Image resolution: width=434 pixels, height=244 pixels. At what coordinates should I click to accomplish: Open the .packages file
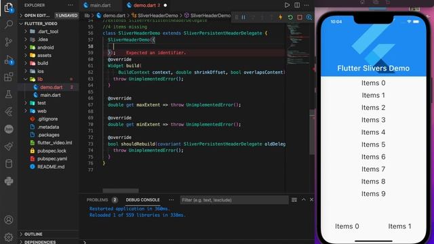[x=49, y=135]
